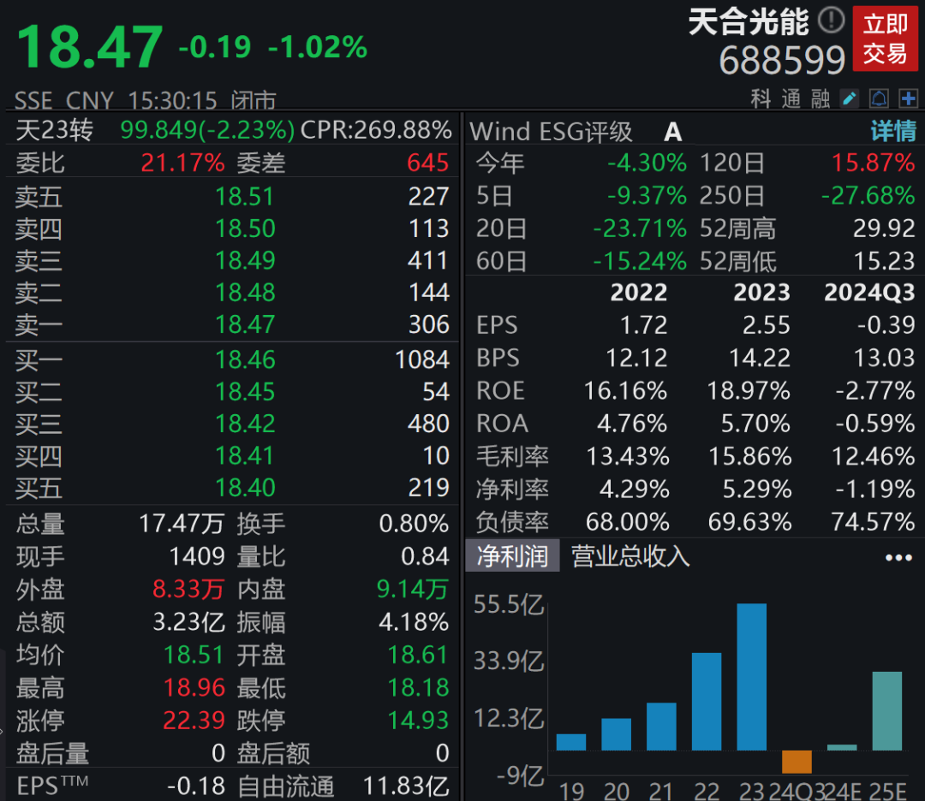Click the 总量 value 17.47万
The width and height of the screenshot is (925, 801).
click(x=182, y=524)
